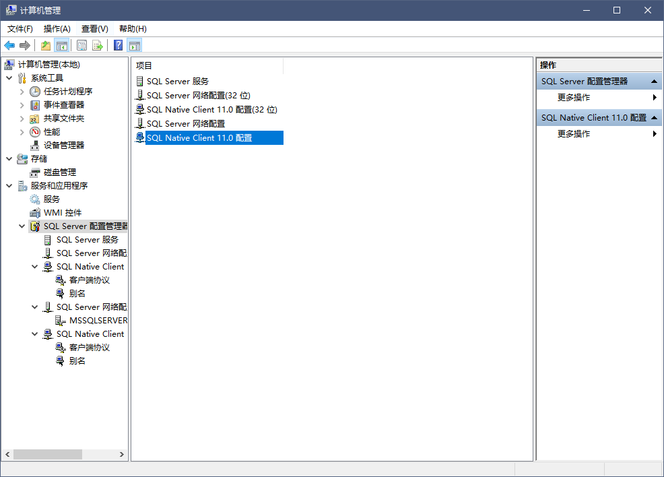This screenshot has height=477, width=664.
Task: Collapse the last SQL Native Client tree node
Action: pos(35,333)
